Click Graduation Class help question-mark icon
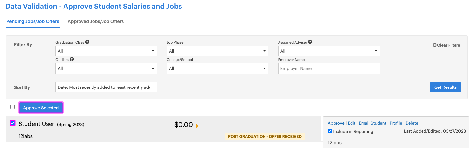This screenshot has width=473, height=148. click(87, 42)
